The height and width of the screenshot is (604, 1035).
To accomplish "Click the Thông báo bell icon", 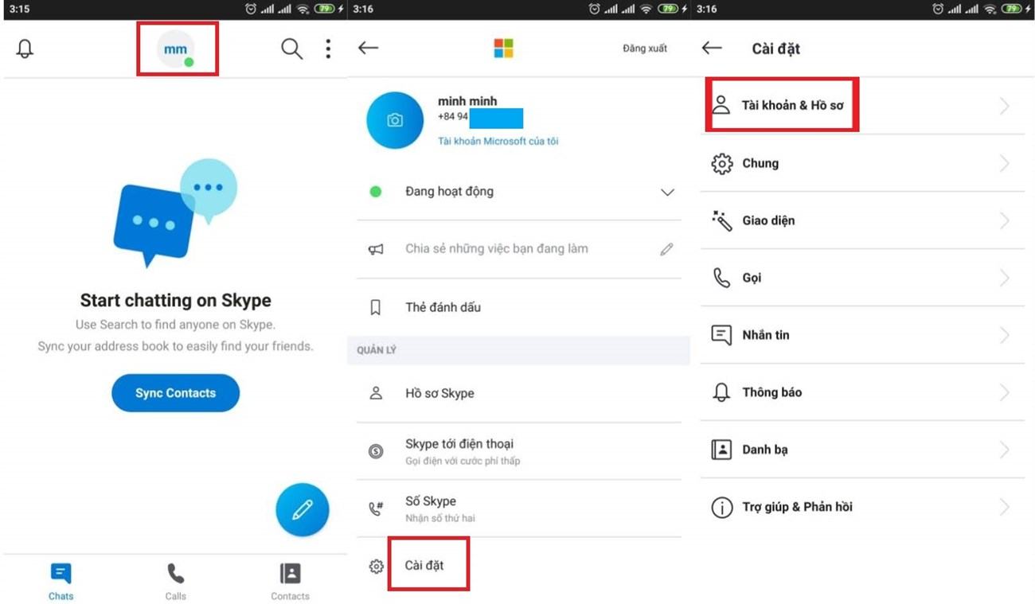I will 721,392.
